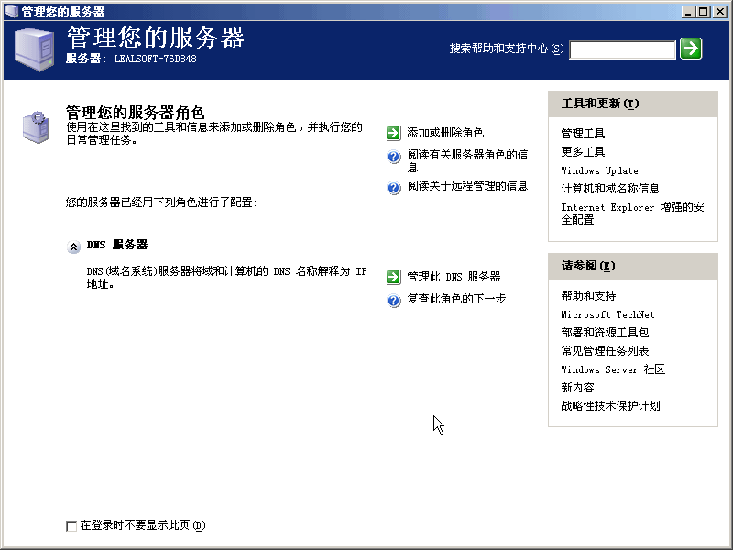Click help icon beside 复查此角色的下一步

point(394,301)
